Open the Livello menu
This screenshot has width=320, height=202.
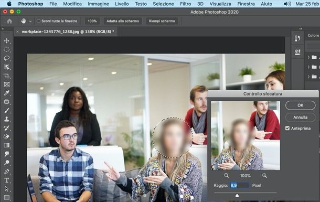pos(122,4)
